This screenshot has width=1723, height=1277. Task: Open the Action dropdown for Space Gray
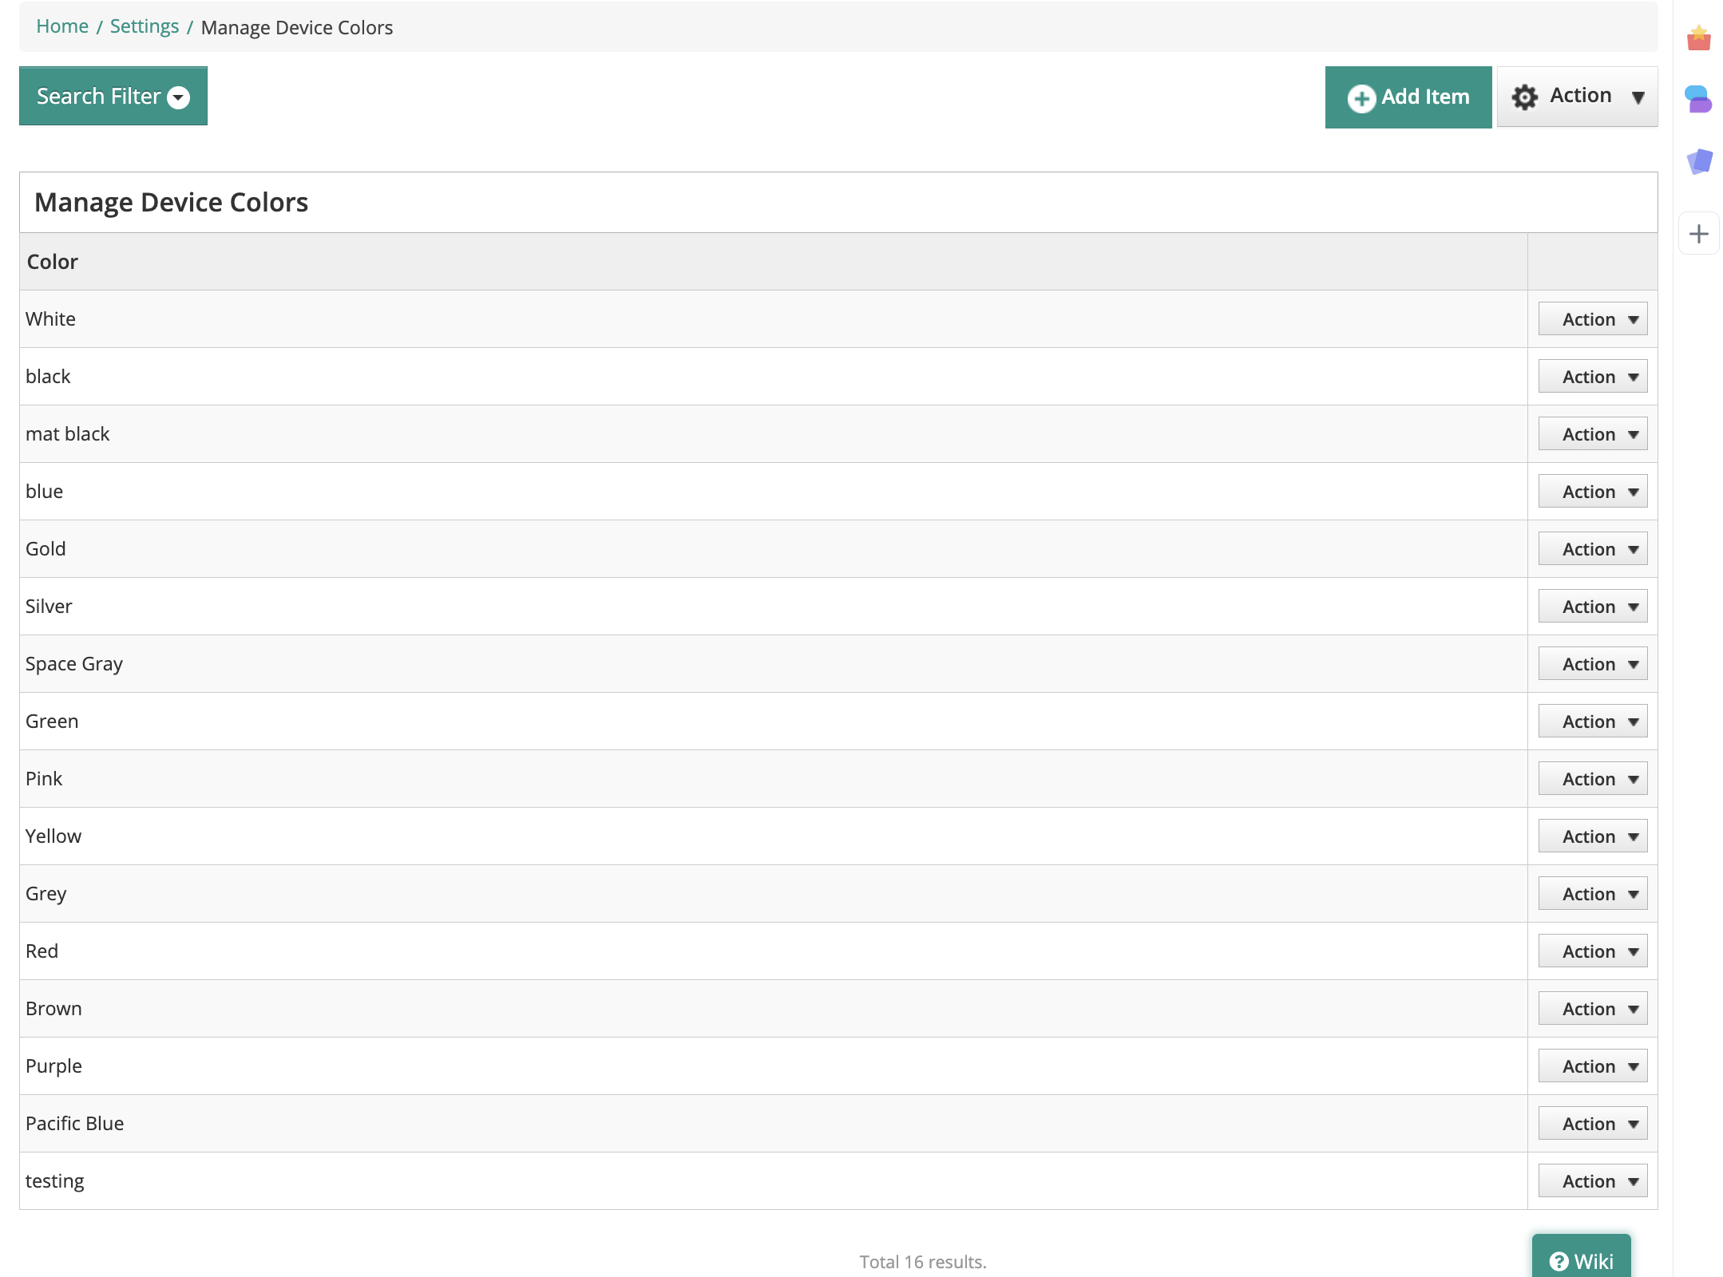click(1592, 664)
